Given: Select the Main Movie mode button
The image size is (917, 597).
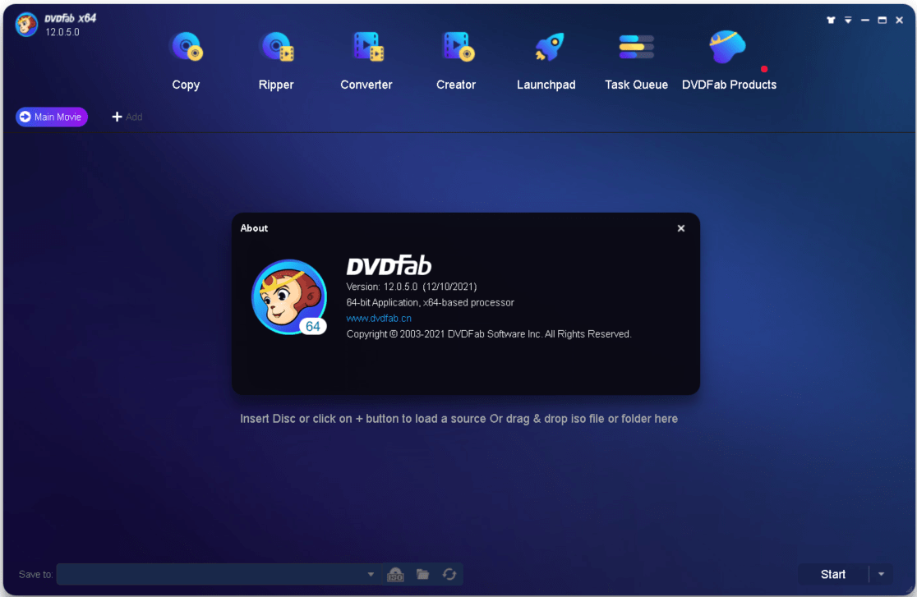Looking at the screenshot, I should click(x=52, y=117).
